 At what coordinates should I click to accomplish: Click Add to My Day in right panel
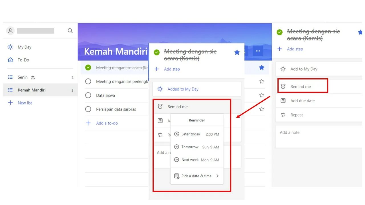pos(319,69)
